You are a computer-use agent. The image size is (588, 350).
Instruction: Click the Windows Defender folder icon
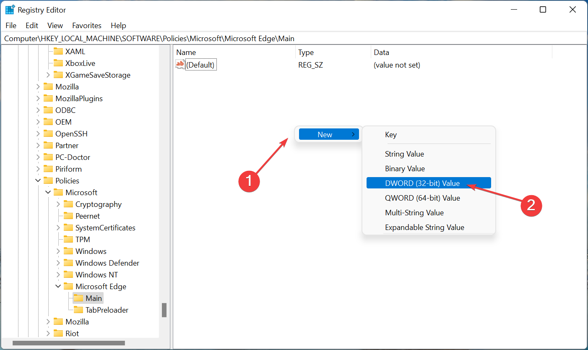68,263
